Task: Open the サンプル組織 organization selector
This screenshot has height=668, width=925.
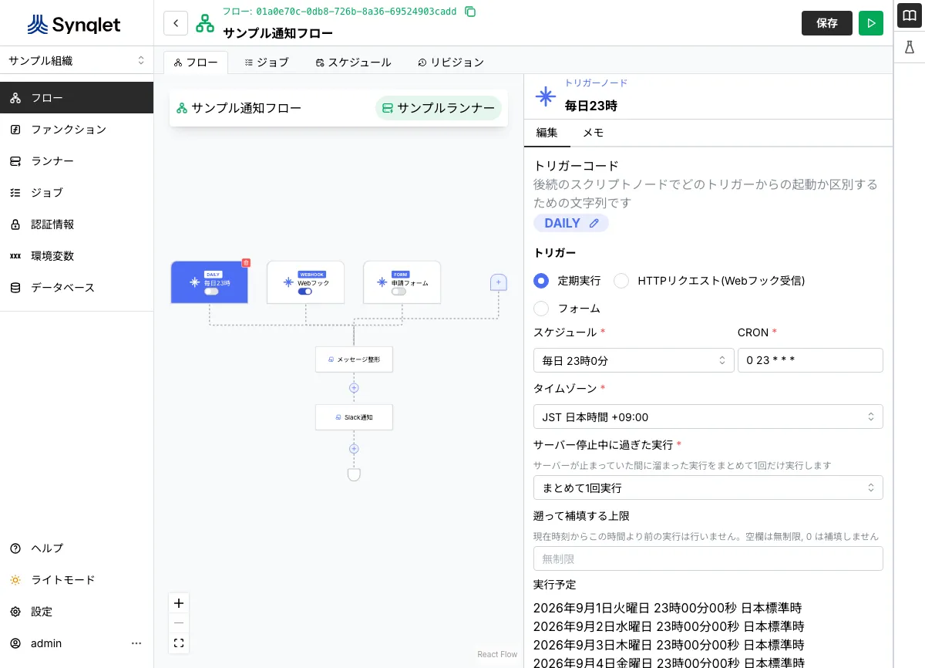Action: pos(76,60)
